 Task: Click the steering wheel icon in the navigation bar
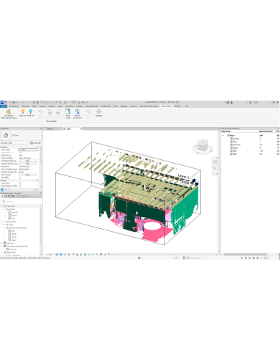[x=215, y=161]
